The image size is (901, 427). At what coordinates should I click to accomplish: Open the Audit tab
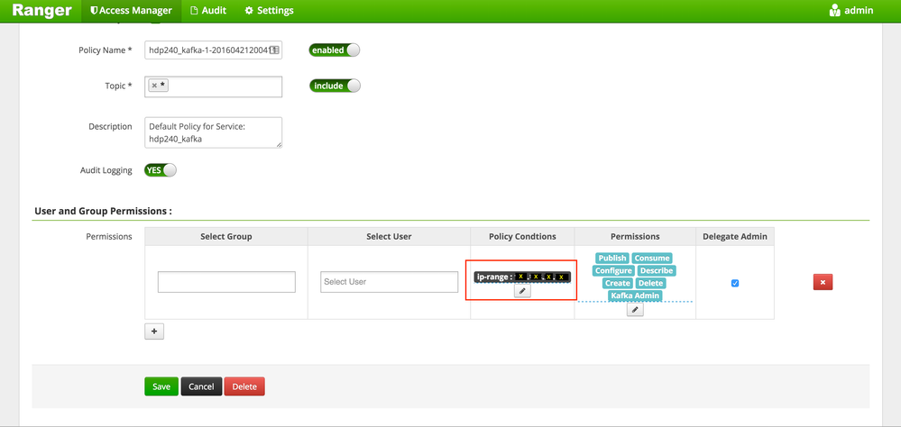[208, 10]
